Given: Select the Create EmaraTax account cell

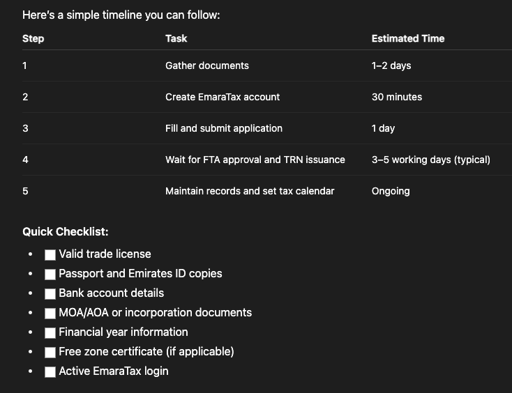Looking at the screenshot, I should (x=222, y=97).
